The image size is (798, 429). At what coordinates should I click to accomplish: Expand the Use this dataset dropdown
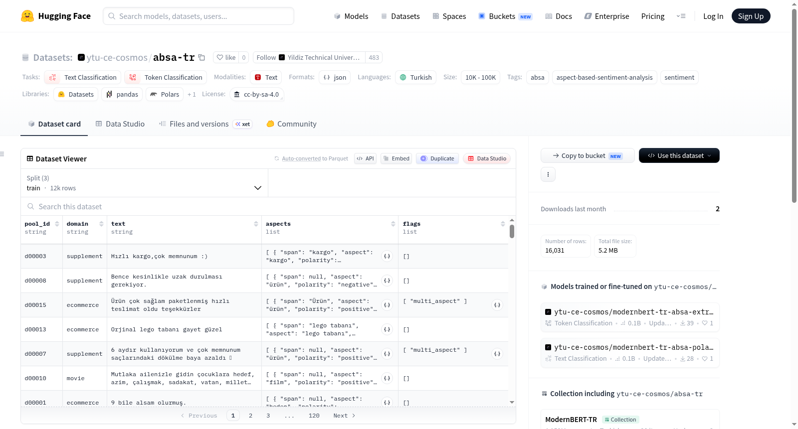coord(679,155)
